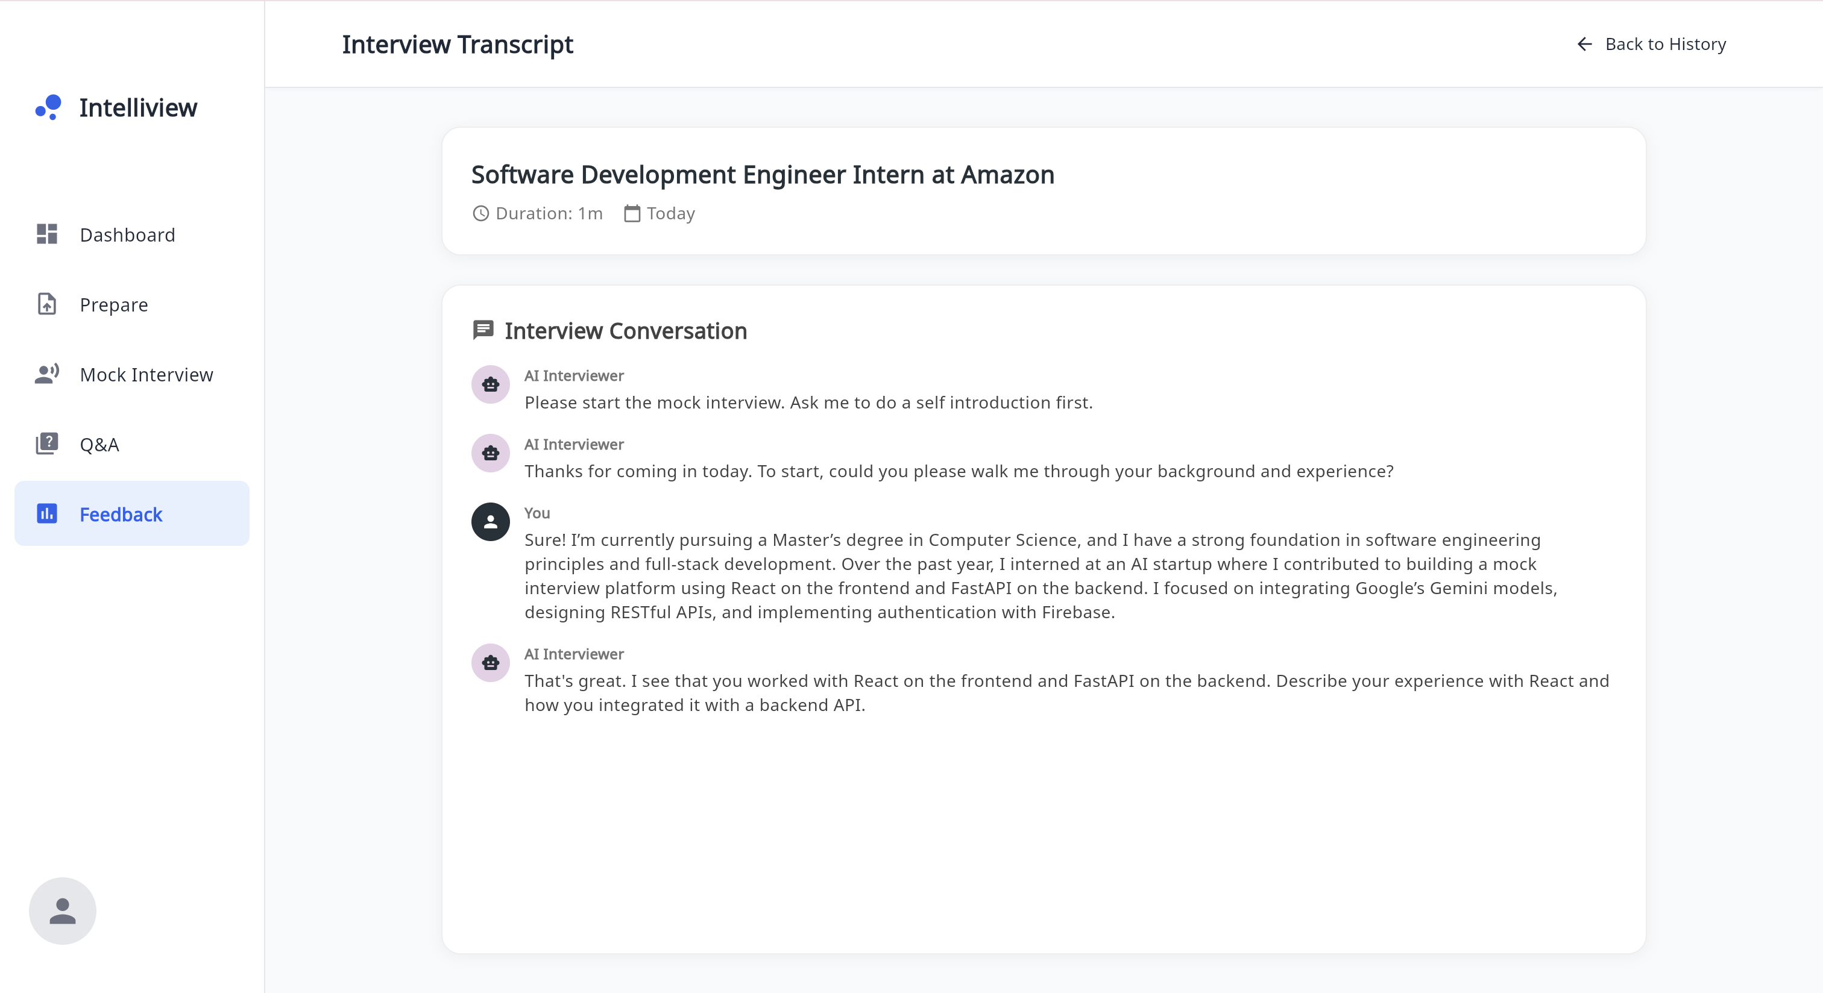Click the Intelliview brand name
The width and height of the screenshot is (1823, 993).
tap(138, 108)
